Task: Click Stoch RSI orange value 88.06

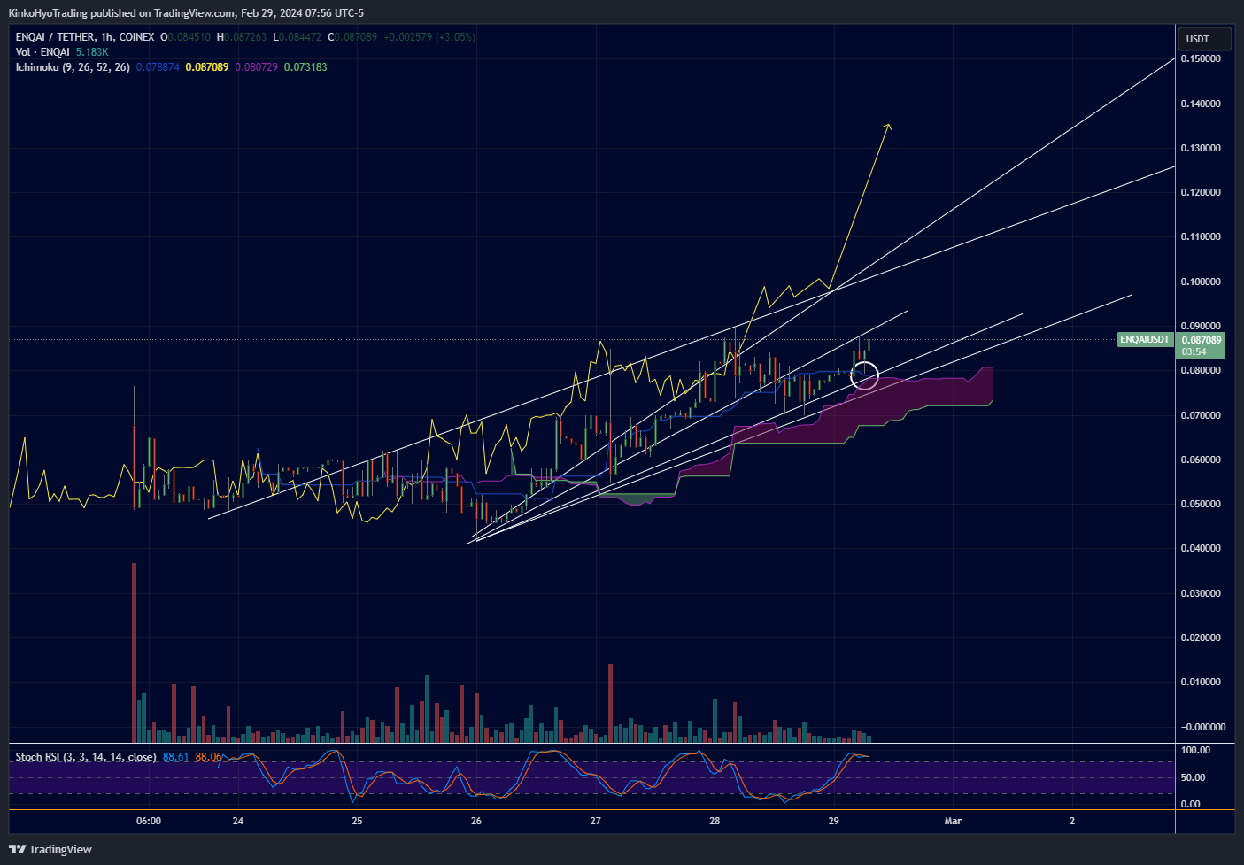Action: click(208, 757)
